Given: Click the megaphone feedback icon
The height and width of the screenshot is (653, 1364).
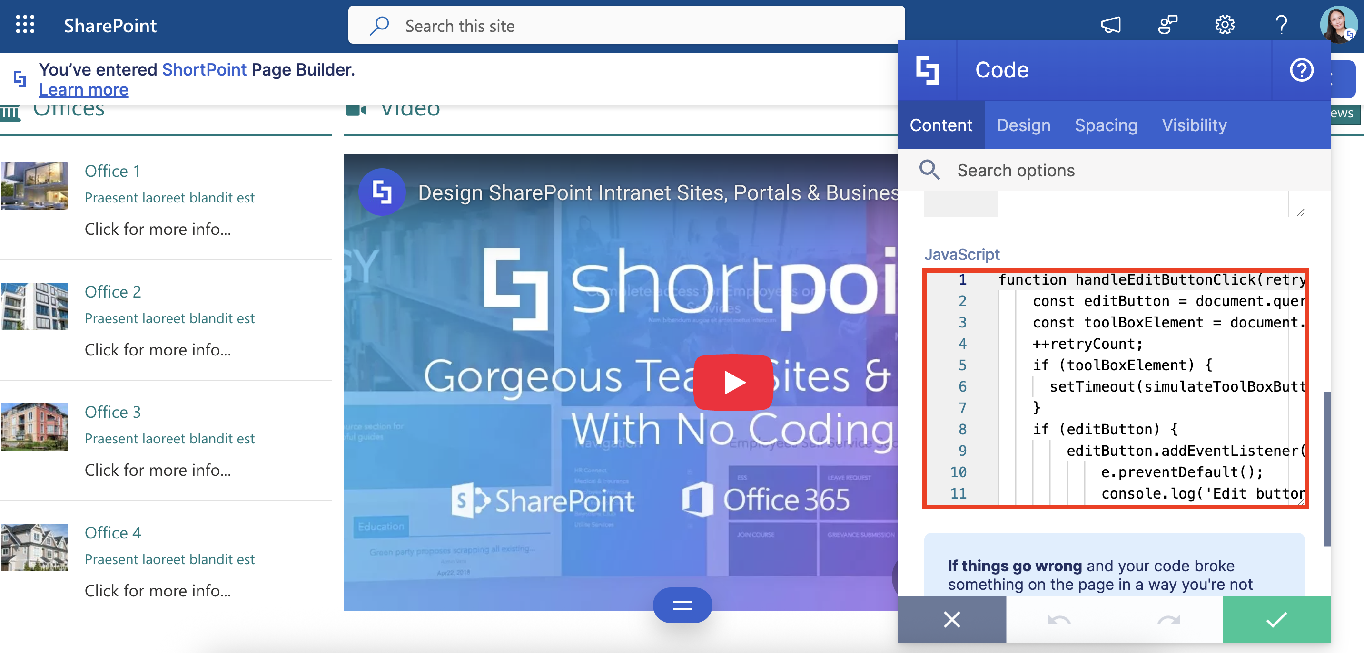Looking at the screenshot, I should pyautogui.click(x=1110, y=25).
